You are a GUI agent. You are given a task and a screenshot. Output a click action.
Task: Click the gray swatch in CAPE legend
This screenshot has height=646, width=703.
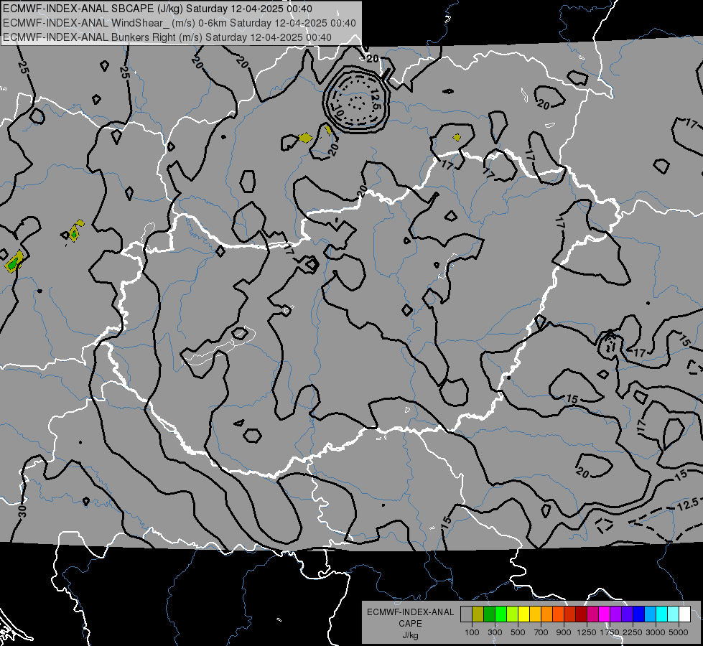(x=466, y=614)
